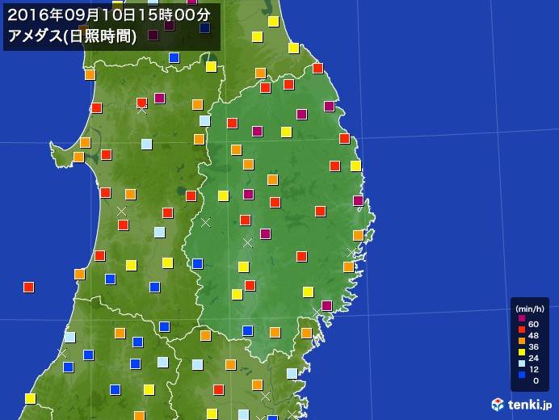This screenshot has height=420, width=559.
Task: Open the tenki.jp text link
Action: coord(530,405)
